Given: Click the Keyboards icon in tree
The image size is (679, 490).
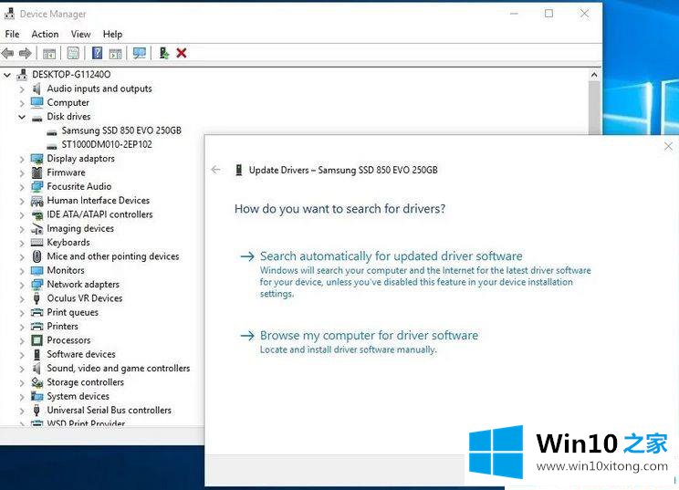Looking at the screenshot, I should click(x=37, y=243).
